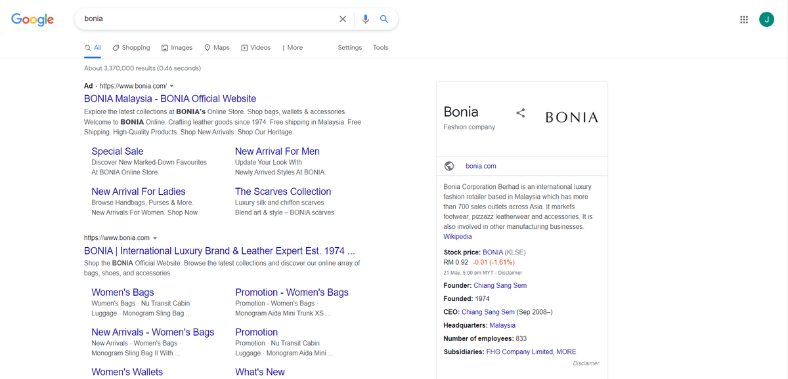
Task: Open the Special Sale sitelink
Action: [x=118, y=151]
